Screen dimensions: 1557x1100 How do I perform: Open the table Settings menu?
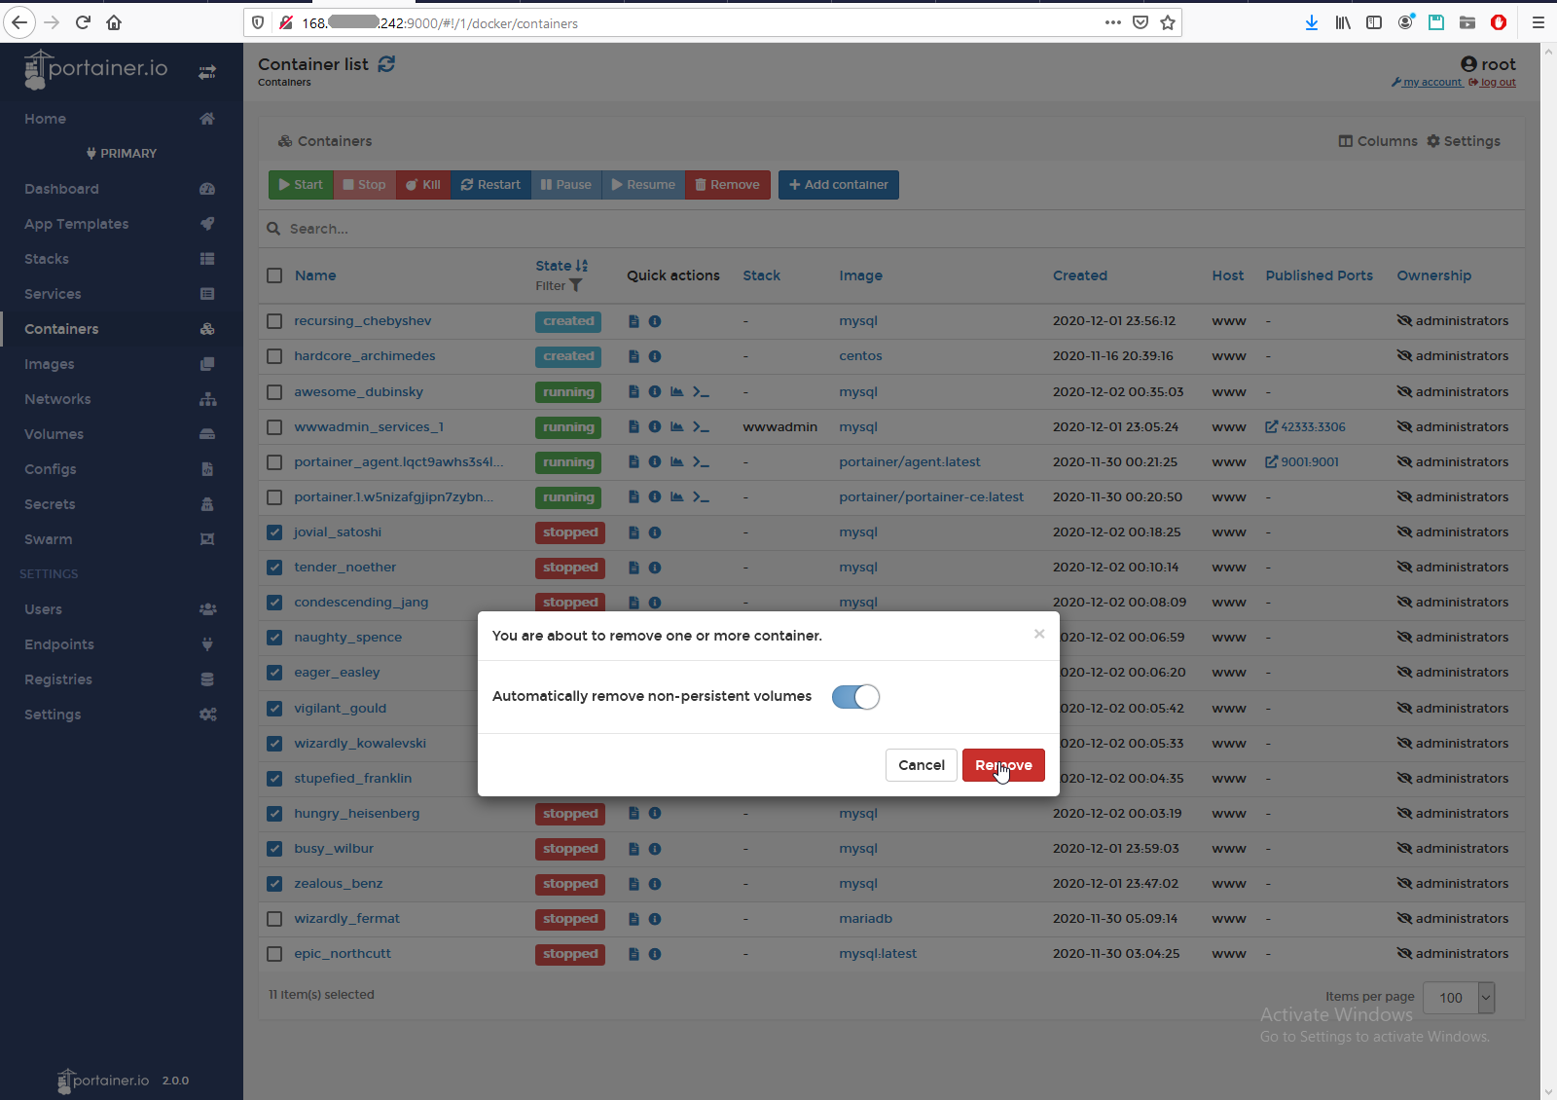(1464, 141)
